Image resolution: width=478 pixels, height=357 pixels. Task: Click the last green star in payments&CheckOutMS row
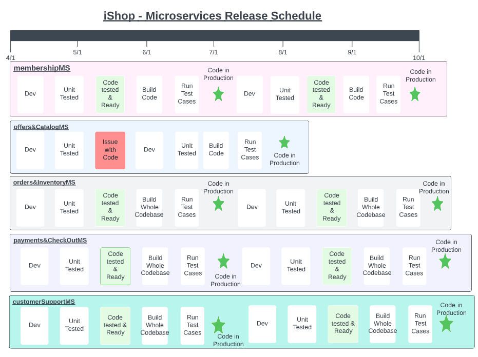click(445, 262)
